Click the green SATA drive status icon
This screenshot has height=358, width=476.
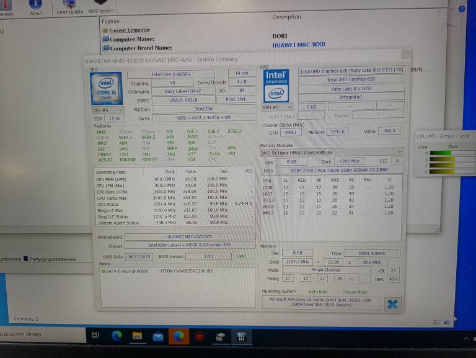[x=104, y=271]
